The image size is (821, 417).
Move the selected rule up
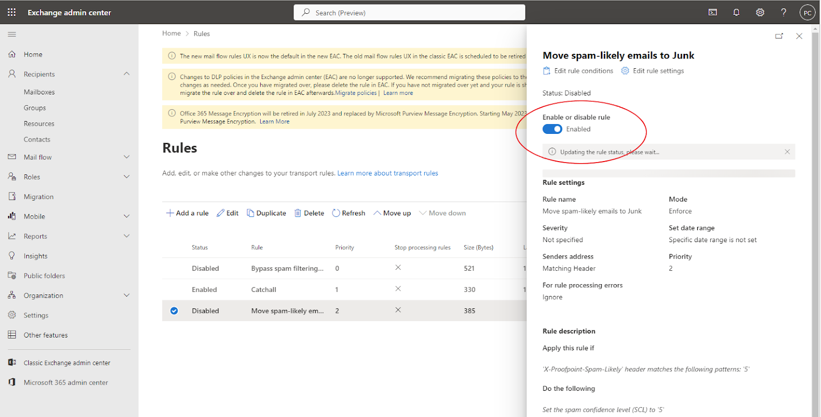tap(392, 213)
